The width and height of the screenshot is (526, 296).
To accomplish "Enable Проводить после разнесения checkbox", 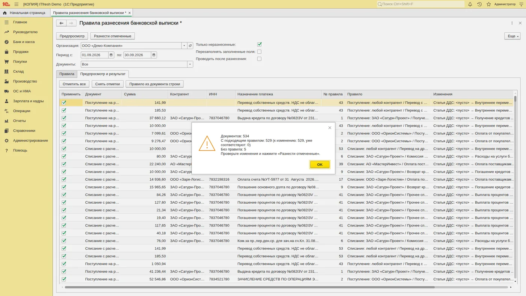I will coord(259,59).
